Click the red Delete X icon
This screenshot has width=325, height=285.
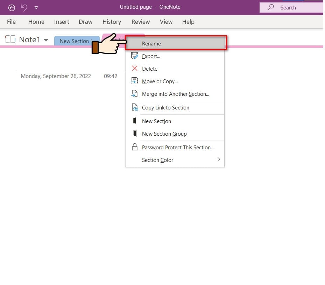click(135, 69)
